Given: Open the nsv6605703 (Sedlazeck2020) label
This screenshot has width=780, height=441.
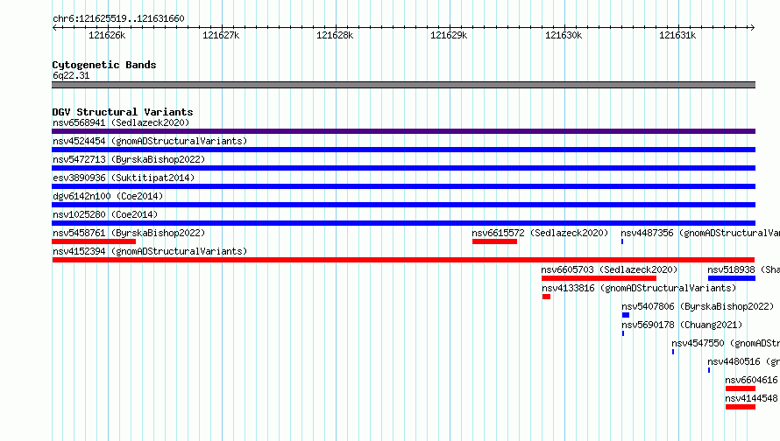Looking at the screenshot, I should (x=609, y=269).
